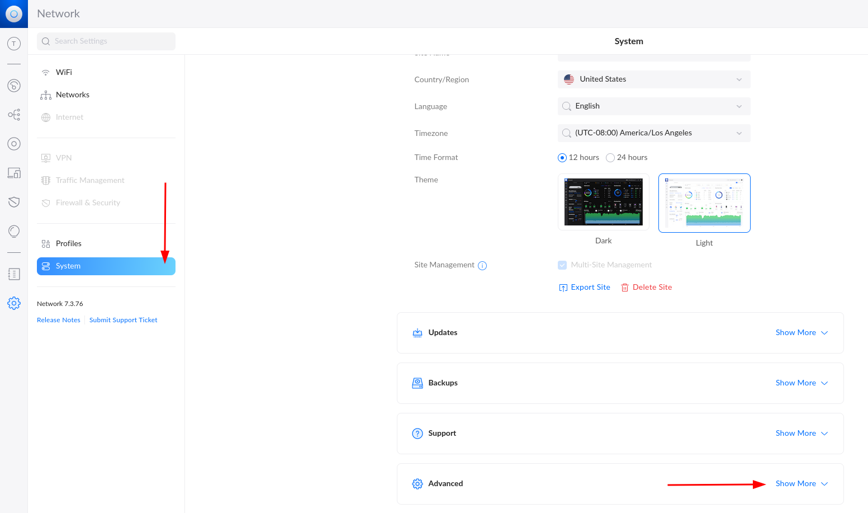Open the Topology icon in sidebar
Screen dimensions: 868x513
14,115
